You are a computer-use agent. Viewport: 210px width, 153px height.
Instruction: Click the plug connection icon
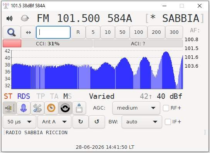pos(10,108)
